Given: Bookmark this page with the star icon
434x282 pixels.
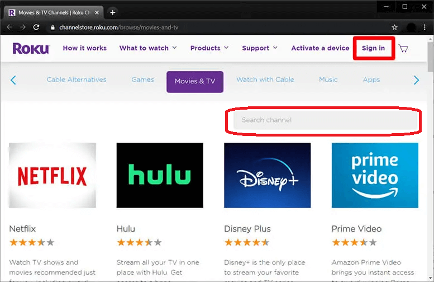Looking at the screenshot, I should pos(394,27).
